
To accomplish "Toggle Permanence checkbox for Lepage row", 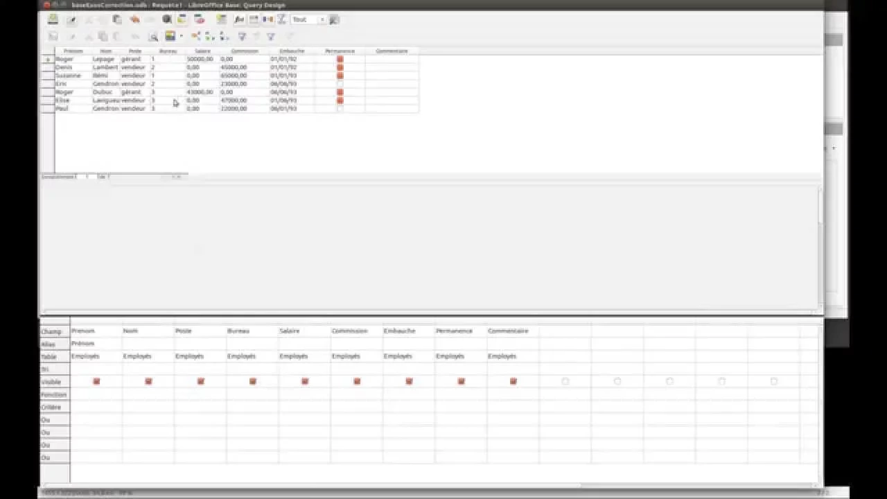I will [340, 59].
